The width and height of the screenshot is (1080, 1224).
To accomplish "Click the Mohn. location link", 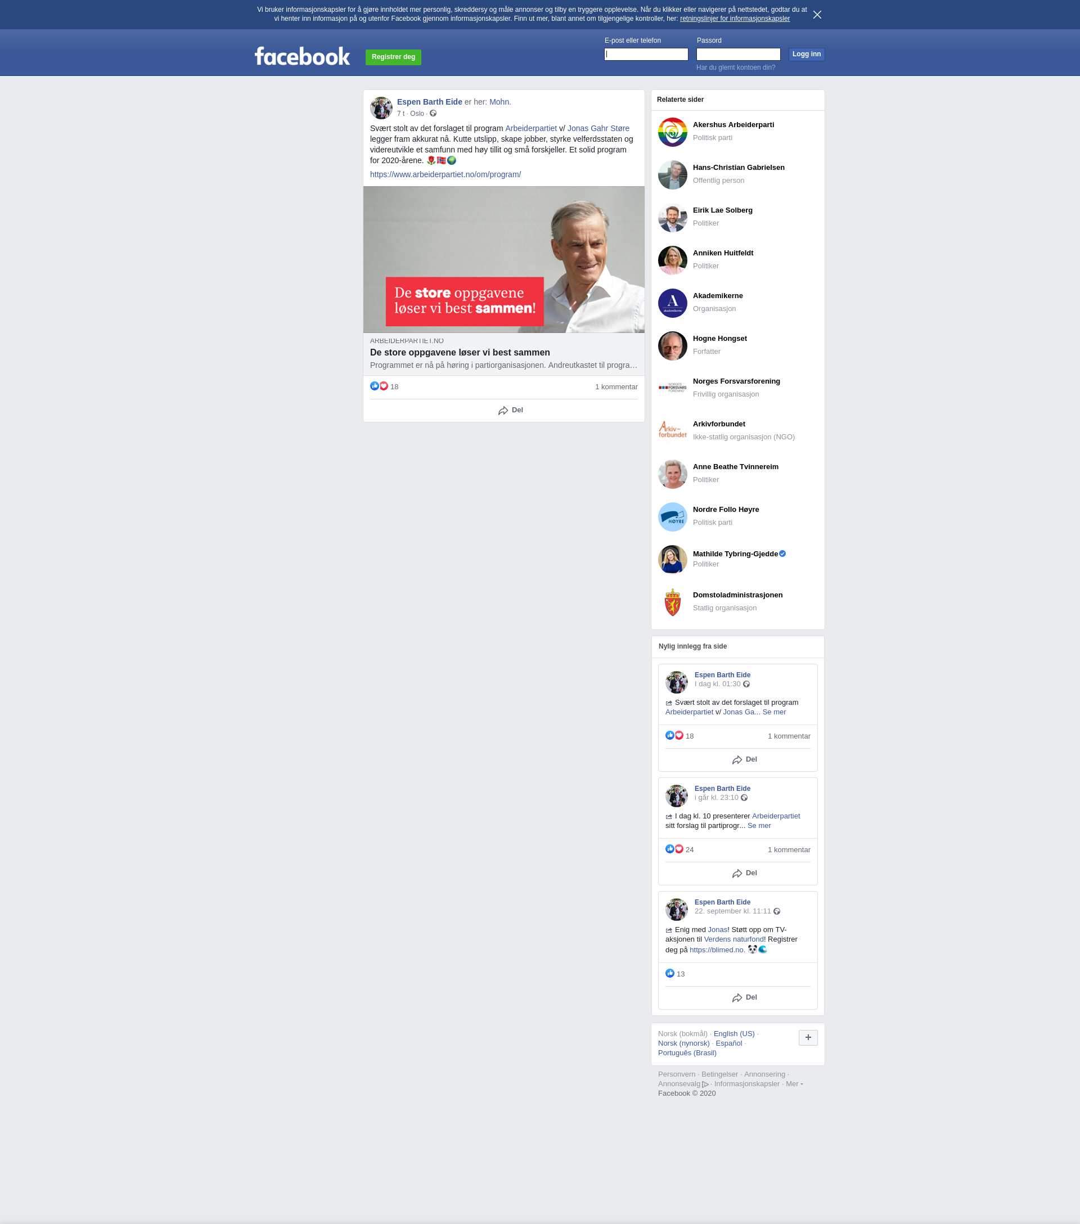I will point(500,102).
